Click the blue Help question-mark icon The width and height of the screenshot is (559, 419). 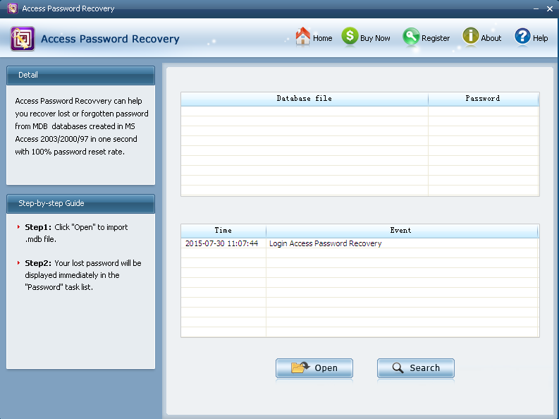[522, 37]
